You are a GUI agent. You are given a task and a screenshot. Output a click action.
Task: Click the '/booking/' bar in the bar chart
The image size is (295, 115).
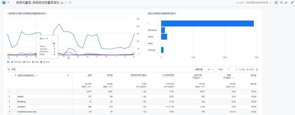pyautogui.click(x=162, y=50)
